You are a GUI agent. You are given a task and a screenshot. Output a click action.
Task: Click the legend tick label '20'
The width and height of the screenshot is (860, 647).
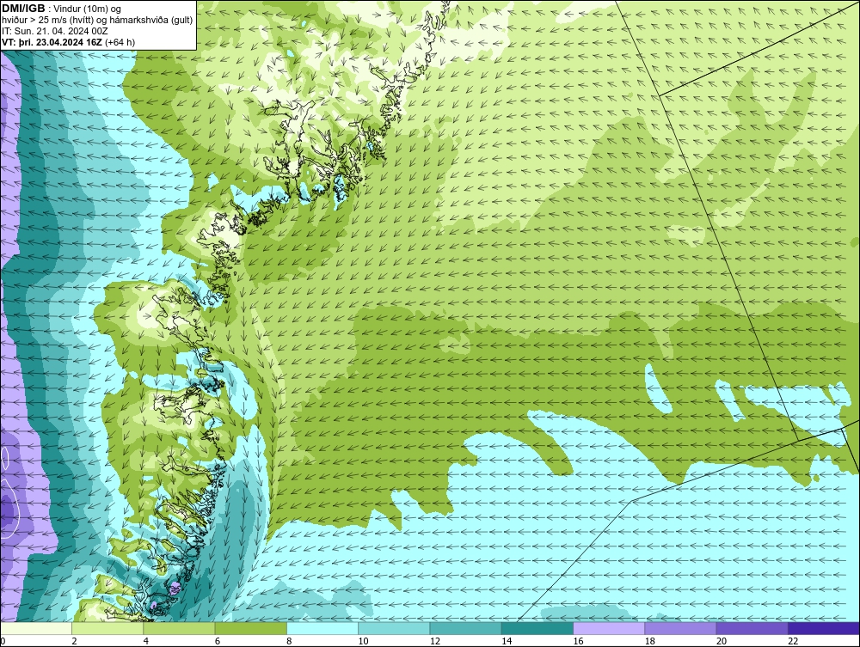pyautogui.click(x=722, y=641)
